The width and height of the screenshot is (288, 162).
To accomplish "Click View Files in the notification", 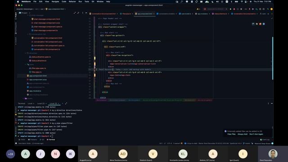I will pos(231,134).
